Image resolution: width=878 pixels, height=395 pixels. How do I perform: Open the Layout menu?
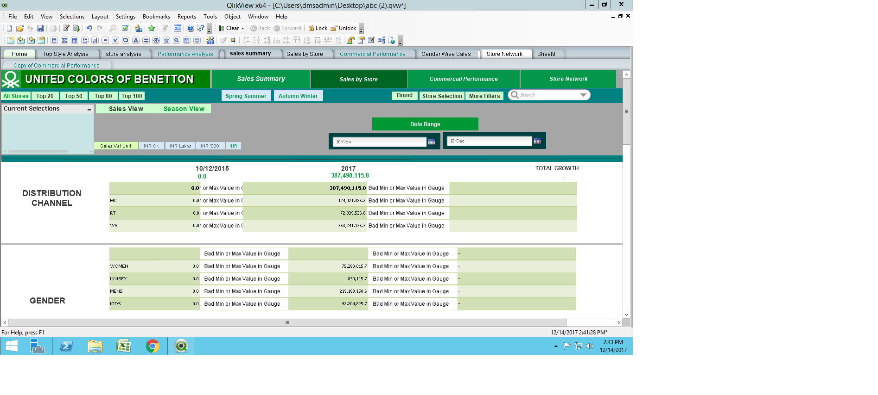click(100, 17)
